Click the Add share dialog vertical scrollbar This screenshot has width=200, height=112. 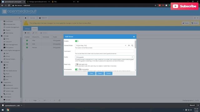pos(135,44)
